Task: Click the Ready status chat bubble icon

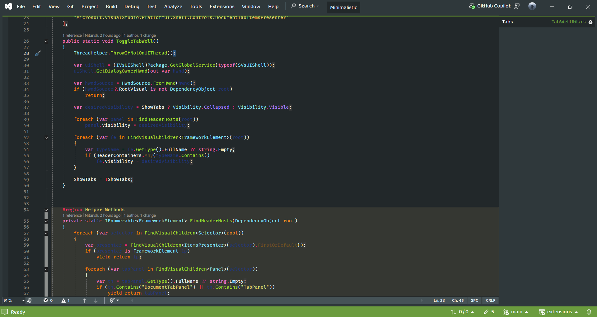Action: pyautogui.click(x=5, y=312)
